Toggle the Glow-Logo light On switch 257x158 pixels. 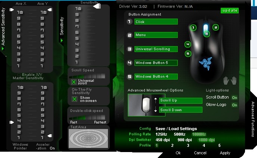[235, 105]
